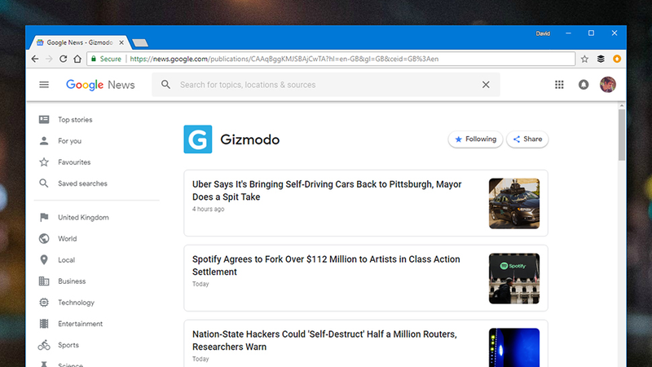Open the Business section
This screenshot has height=367, width=652.
click(72, 281)
